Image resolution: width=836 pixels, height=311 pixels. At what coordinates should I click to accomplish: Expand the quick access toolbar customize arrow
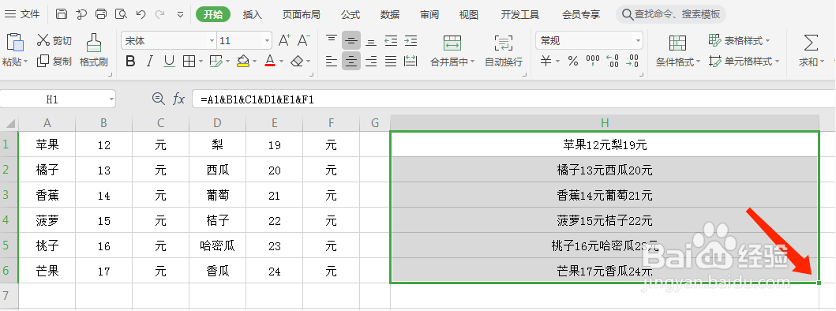click(x=180, y=14)
